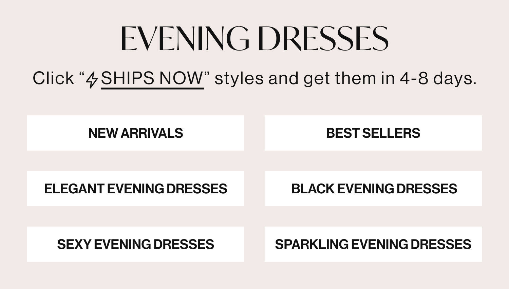The width and height of the screenshot is (509, 289).
Task: Follow the underlined SHIPS NOW text
Action: pos(152,78)
